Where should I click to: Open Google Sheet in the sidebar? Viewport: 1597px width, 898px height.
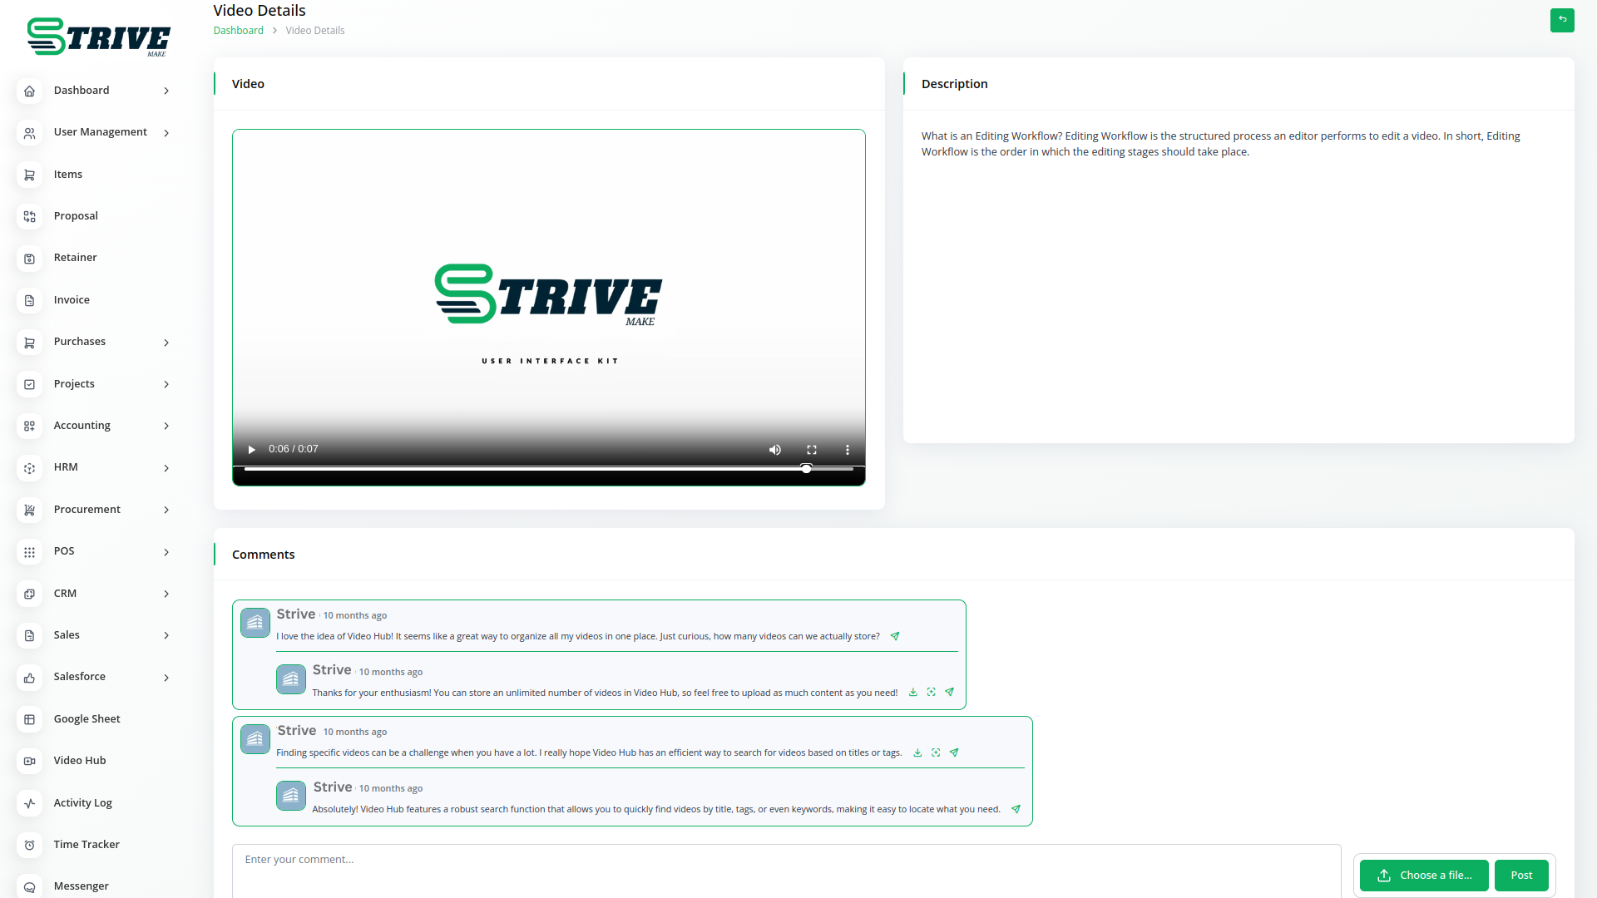point(87,719)
